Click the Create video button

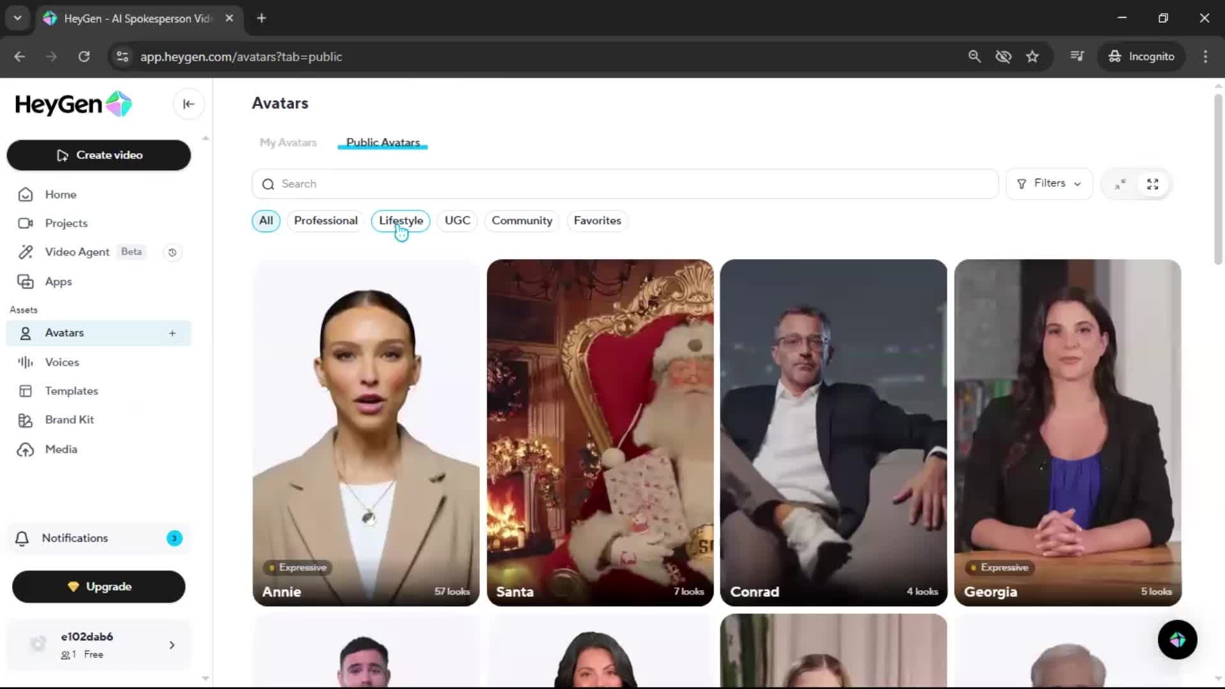(99, 155)
